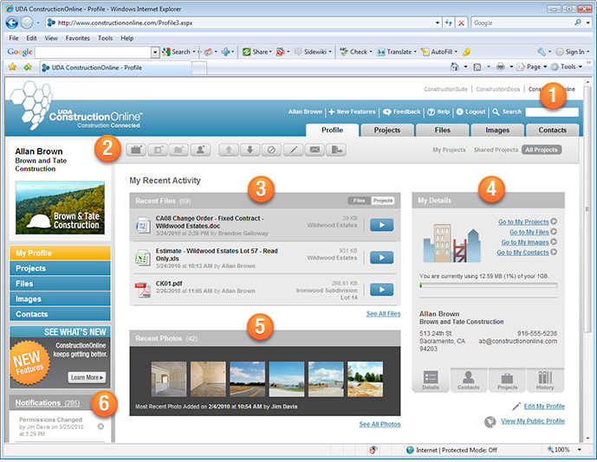Image resolution: width=597 pixels, height=462 pixels.
Task: Click the IE stop loading X button
Action: point(461,22)
